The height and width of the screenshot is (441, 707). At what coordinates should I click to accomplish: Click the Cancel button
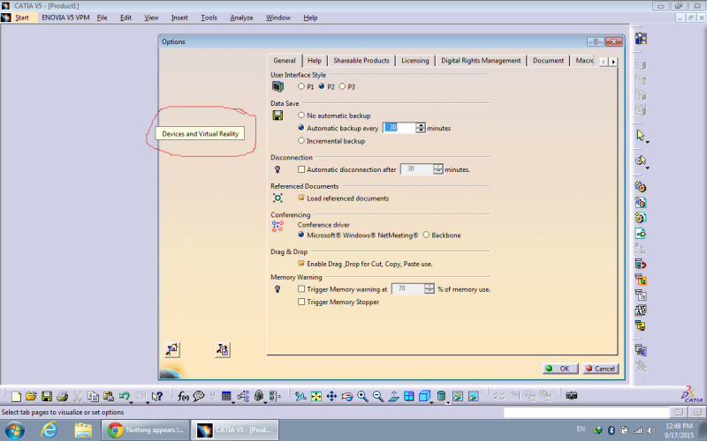pyautogui.click(x=601, y=369)
